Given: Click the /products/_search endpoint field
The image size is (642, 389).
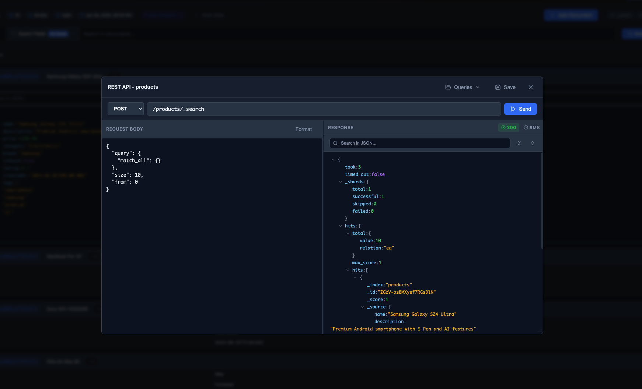Looking at the screenshot, I should pyautogui.click(x=324, y=109).
